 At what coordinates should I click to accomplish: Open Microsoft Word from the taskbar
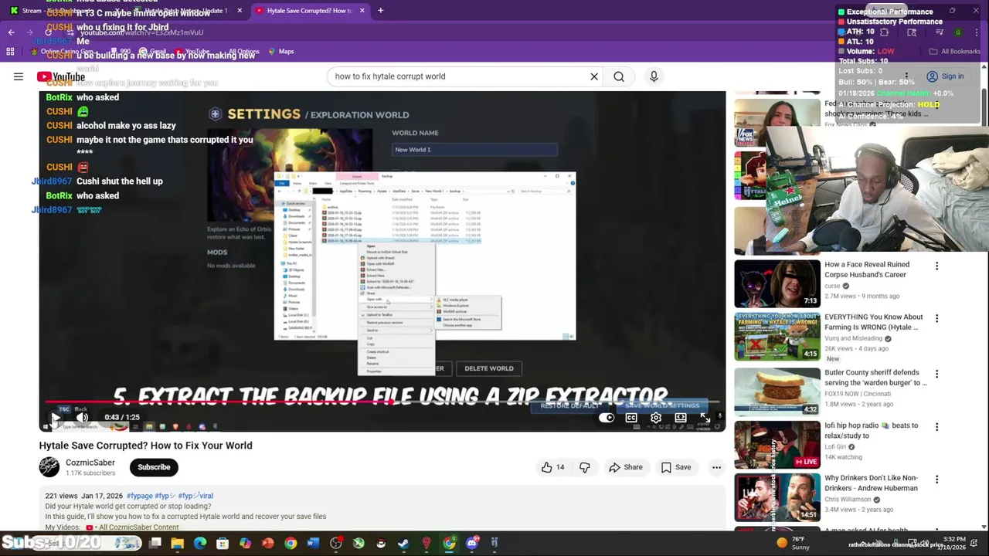click(x=313, y=544)
